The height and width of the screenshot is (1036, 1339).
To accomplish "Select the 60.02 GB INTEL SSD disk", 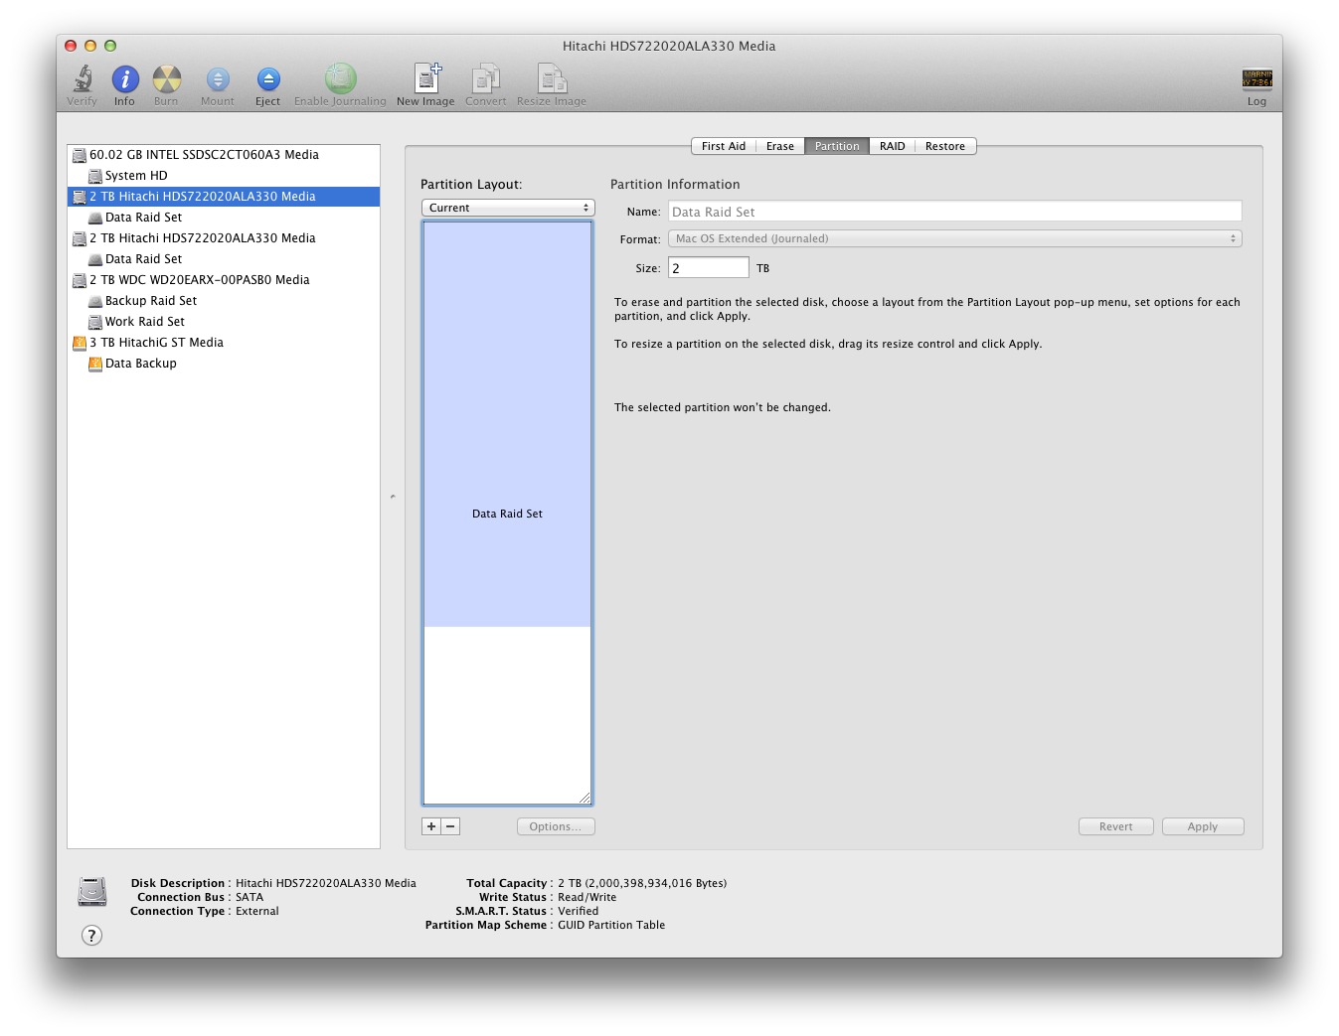I will tap(224, 155).
